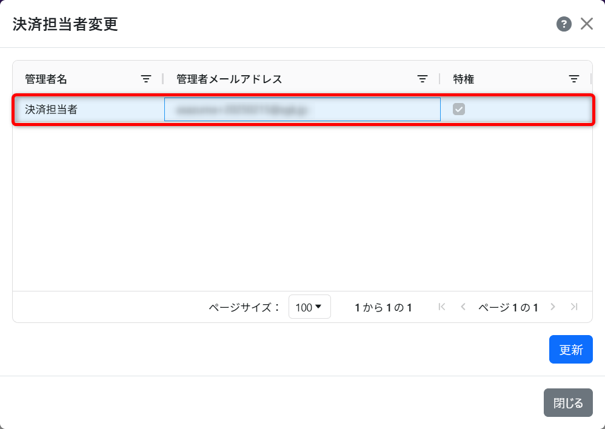Open the ページサイズ dropdown
The height and width of the screenshot is (429, 605).
tap(309, 307)
